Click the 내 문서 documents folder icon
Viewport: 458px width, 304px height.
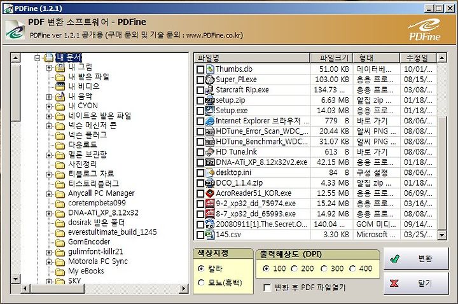click(49, 57)
